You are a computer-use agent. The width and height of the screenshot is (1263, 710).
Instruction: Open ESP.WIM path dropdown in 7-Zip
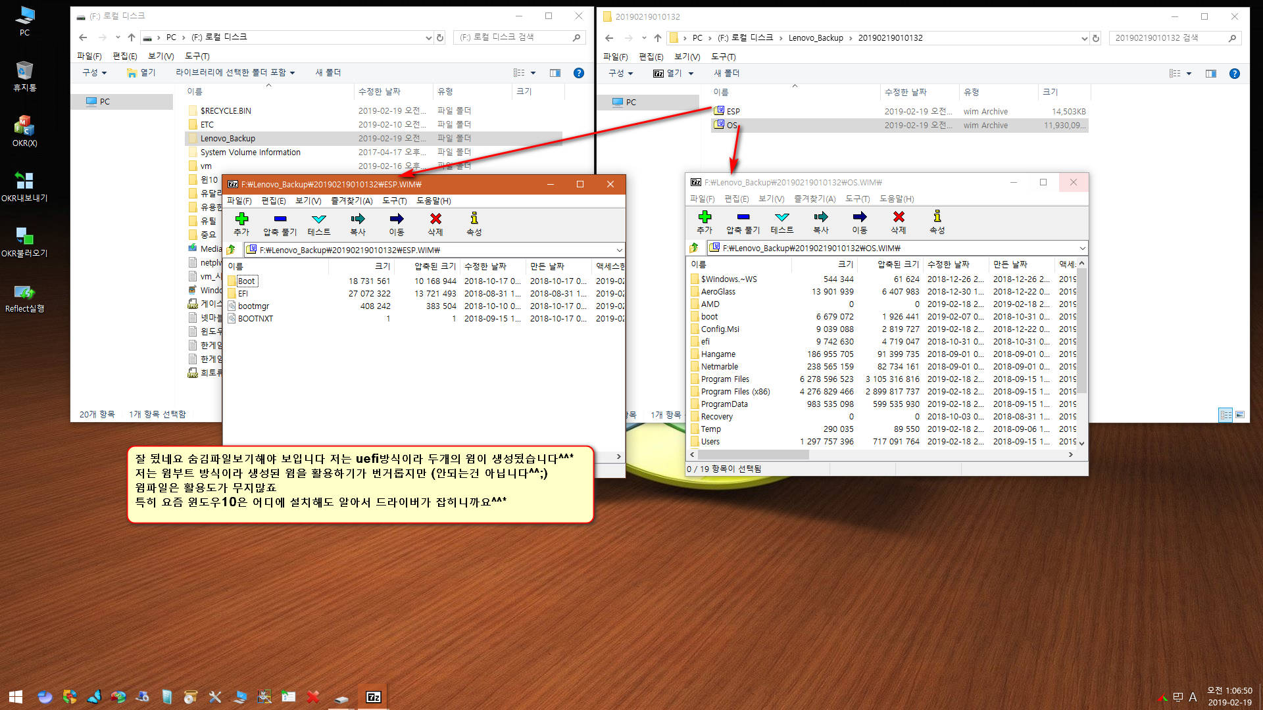coord(619,250)
